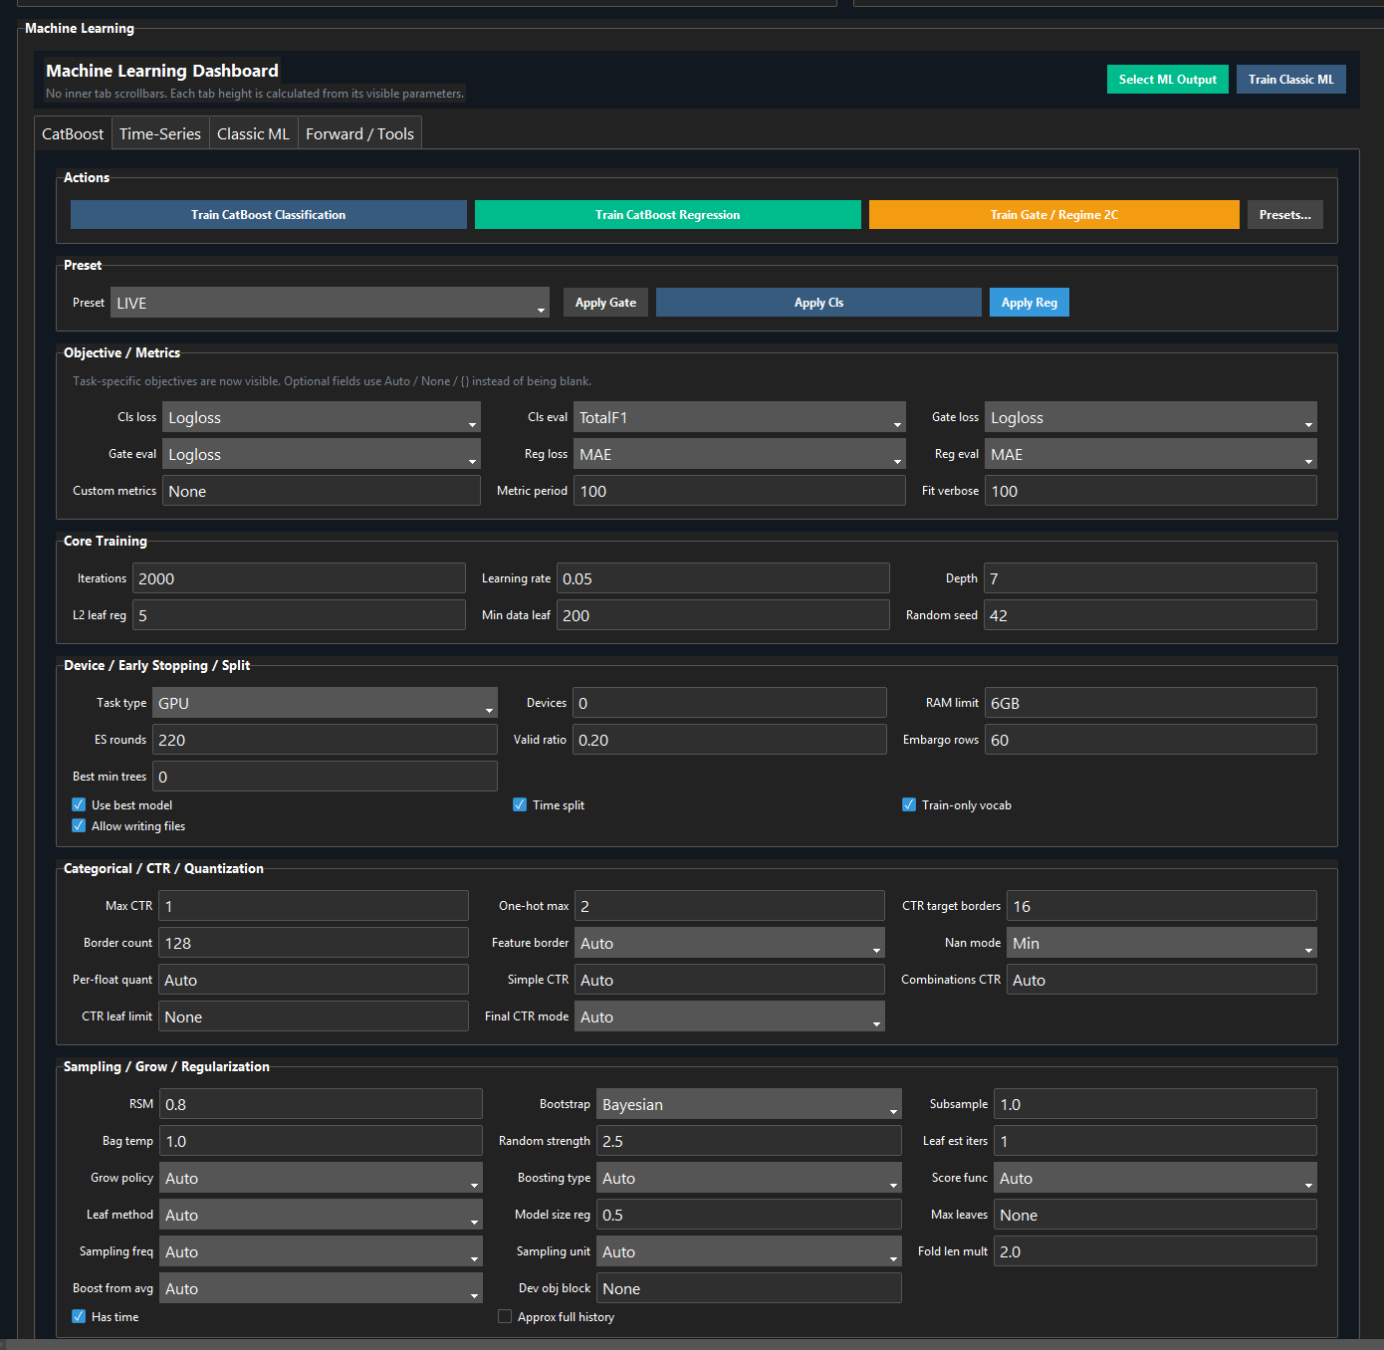Click the Apply Cls button

(x=818, y=303)
